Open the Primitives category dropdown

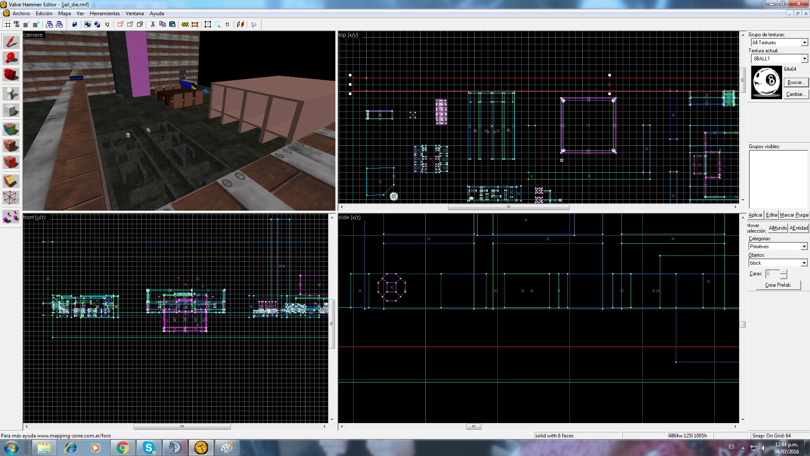click(x=804, y=247)
